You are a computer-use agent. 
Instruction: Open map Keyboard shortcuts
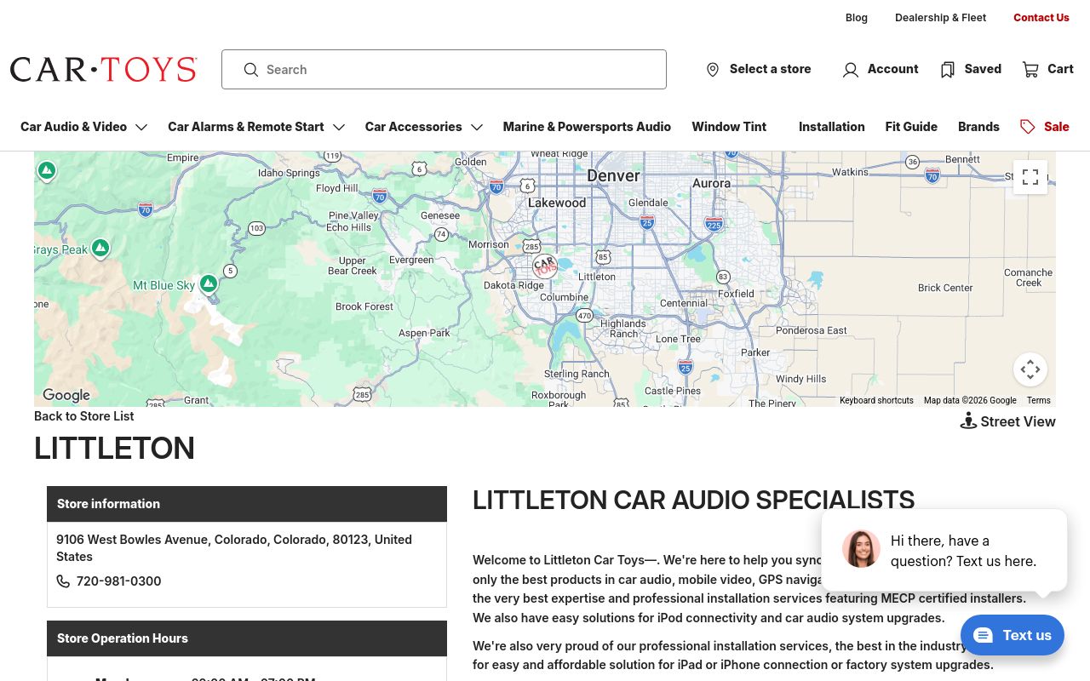tap(876, 400)
